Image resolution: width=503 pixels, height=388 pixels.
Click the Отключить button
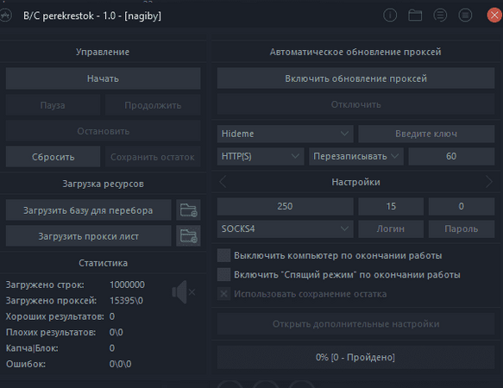tap(355, 104)
